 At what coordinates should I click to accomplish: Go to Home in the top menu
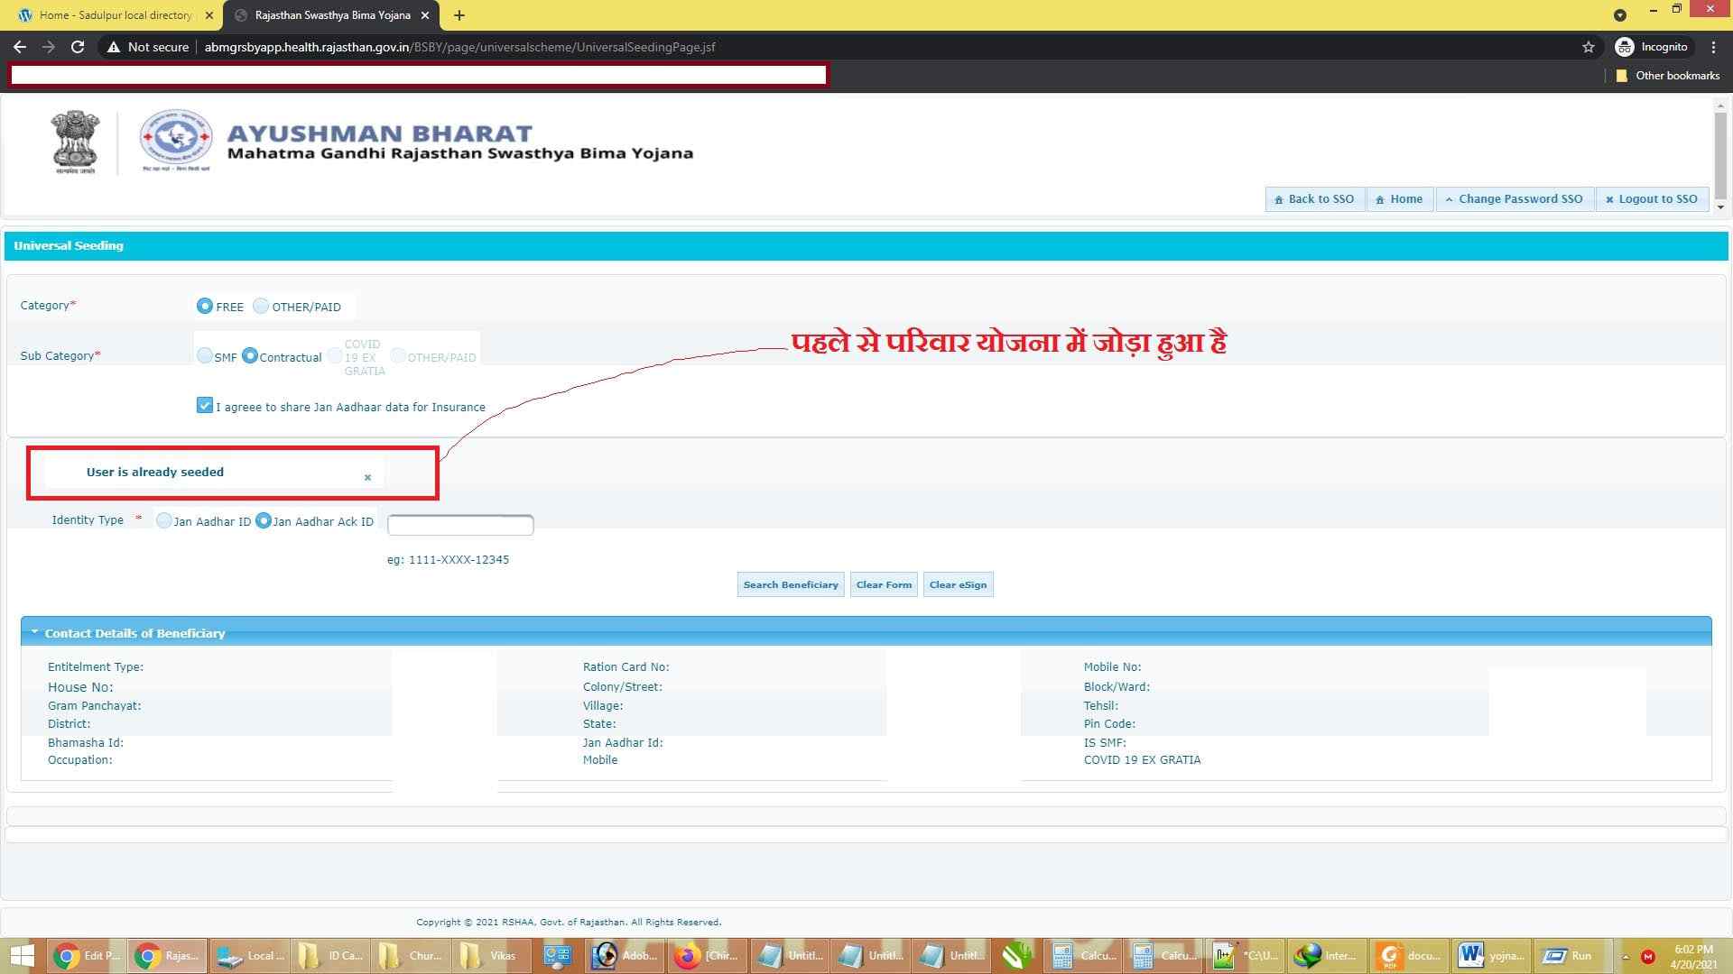click(1399, 199)
